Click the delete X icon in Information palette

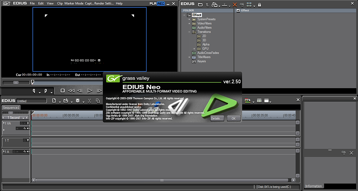351,153
